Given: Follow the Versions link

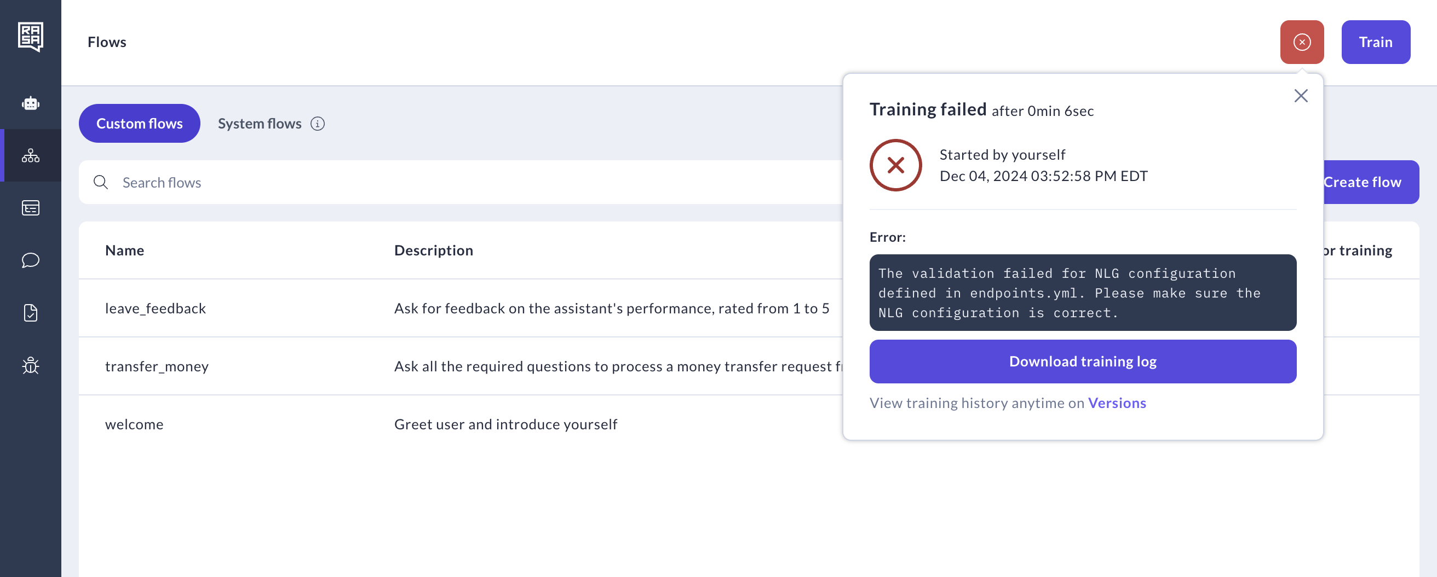Looking at the screenshot, I should click(x=1117, y=403).
